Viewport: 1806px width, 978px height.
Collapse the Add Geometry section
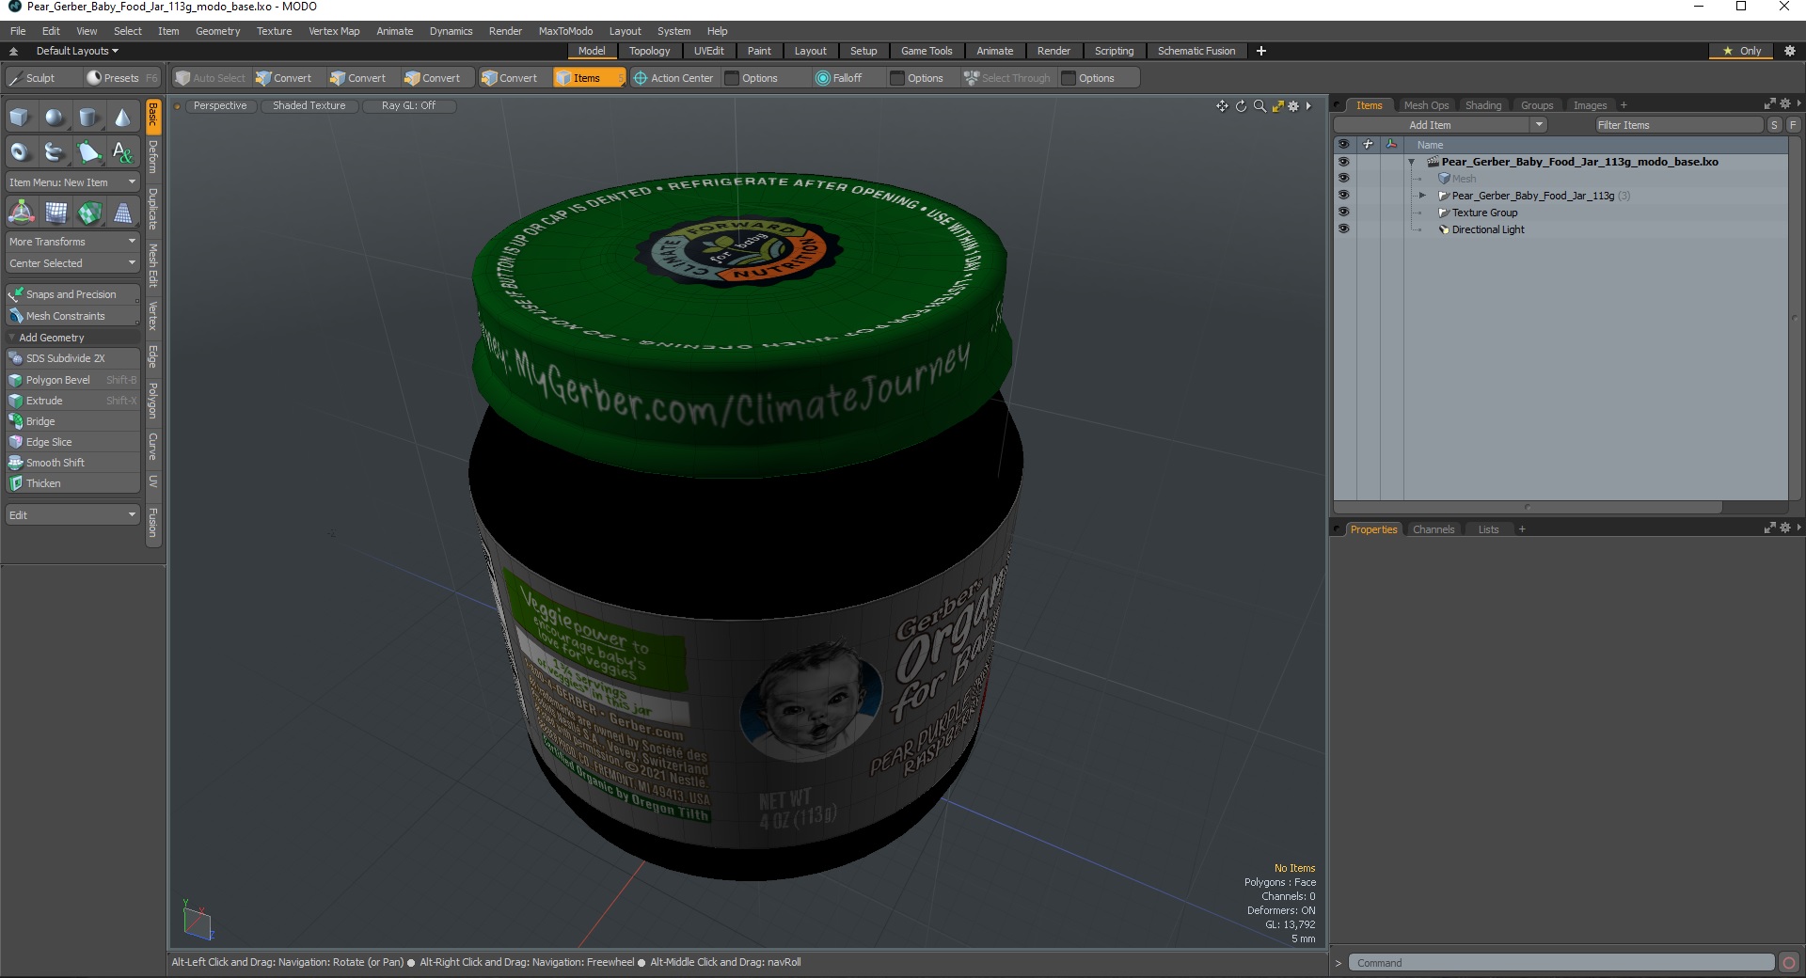tap(12, 338)
